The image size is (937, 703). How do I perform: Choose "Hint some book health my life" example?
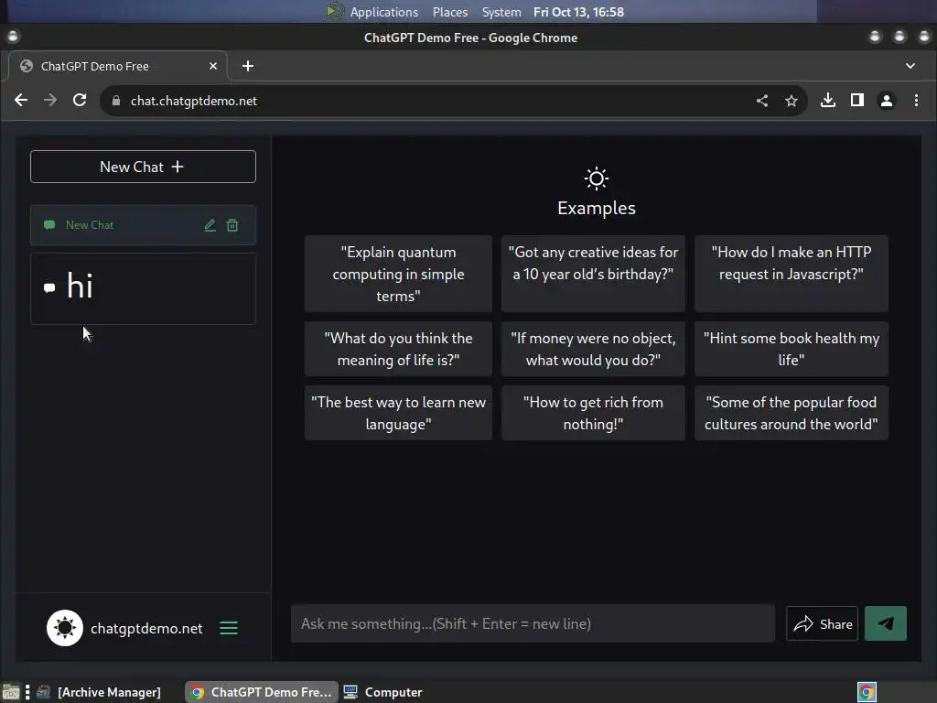[792, 349]
